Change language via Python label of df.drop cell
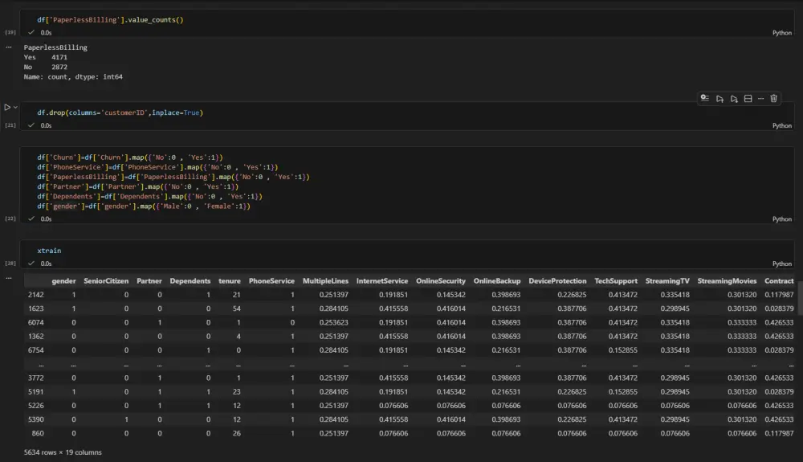 [x=781, y=125]
